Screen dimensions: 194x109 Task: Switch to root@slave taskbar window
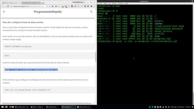pyautogui.click(x=69, y=107)
